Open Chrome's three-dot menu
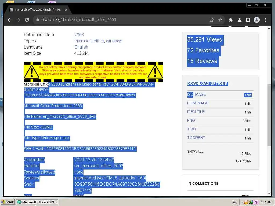Viewport: 275px width, 206px height. point(265,20)
